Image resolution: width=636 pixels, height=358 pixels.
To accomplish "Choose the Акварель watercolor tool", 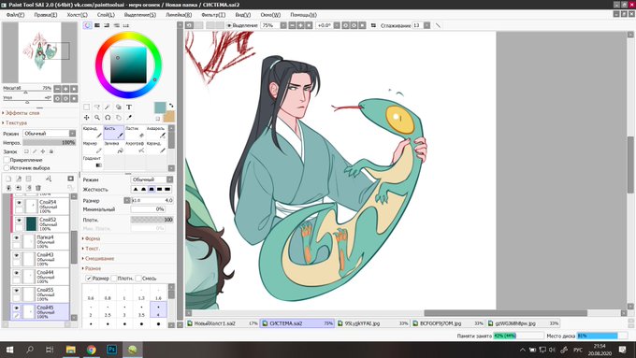I will [156, 132].
